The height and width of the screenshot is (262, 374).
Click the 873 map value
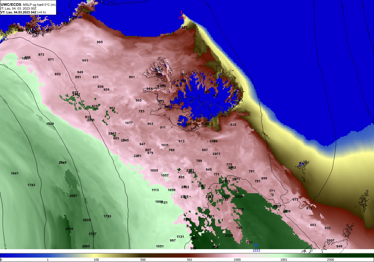pyautogui.click(x=41, y=55)
